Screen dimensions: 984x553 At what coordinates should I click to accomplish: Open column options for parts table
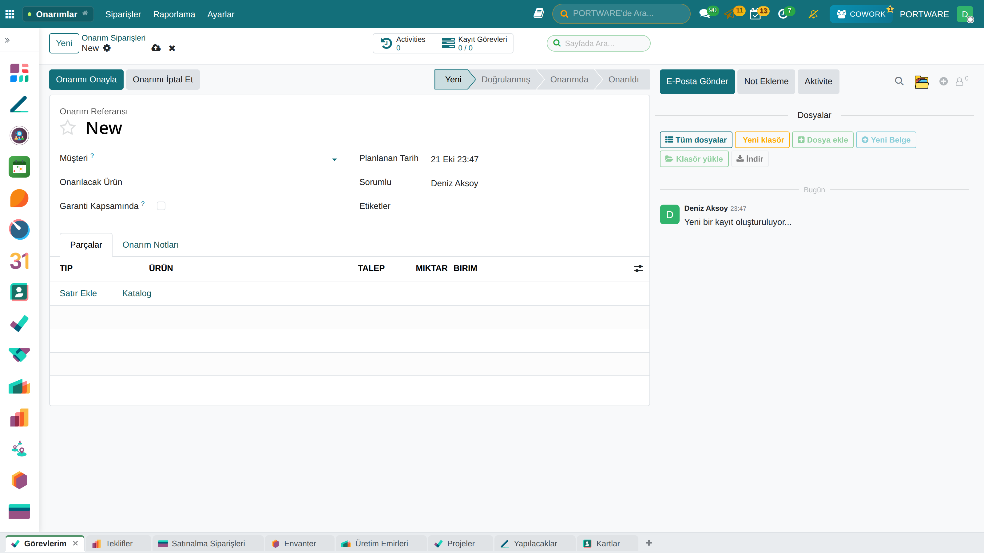pos(638,269)
